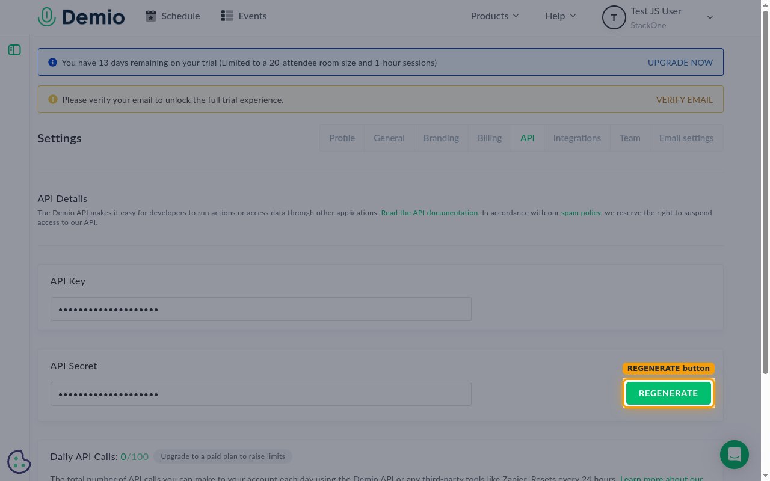
Task: Click the REGENERATE button
Action: point(668,393)
